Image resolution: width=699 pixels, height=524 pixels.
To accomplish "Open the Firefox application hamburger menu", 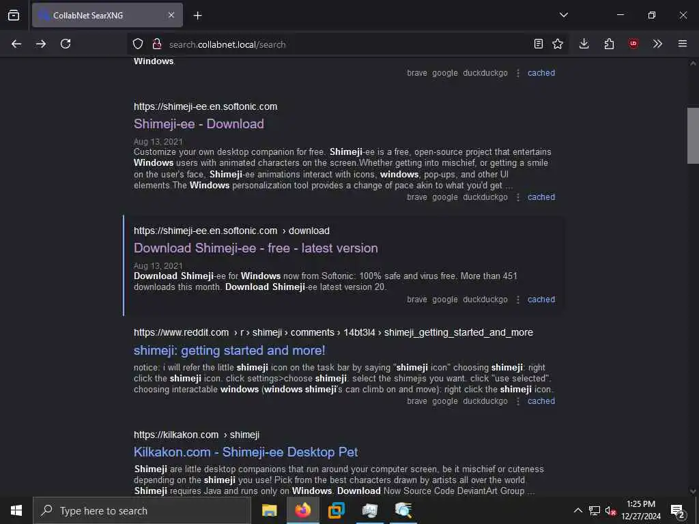I will (x=683, y=44).
